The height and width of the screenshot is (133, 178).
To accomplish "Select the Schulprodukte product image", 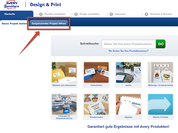I will [96, 105].
